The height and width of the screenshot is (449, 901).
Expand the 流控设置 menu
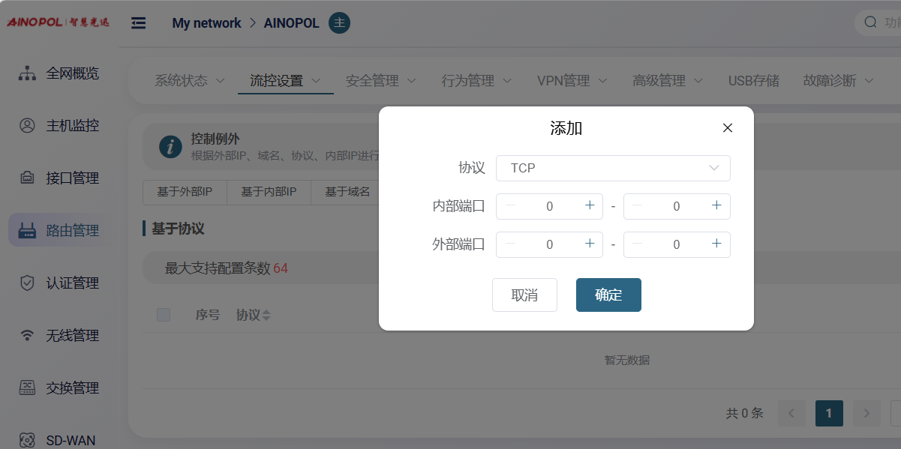[285, 81]
